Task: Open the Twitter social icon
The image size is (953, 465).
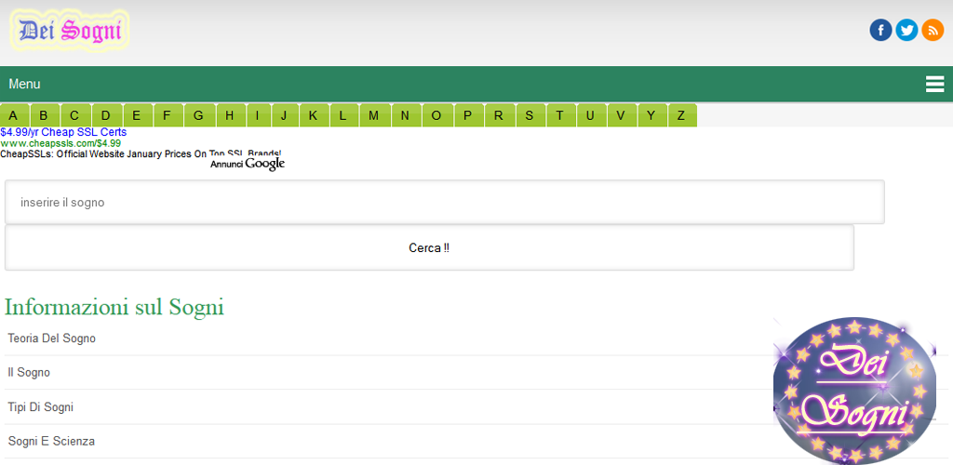Action: 906,30
